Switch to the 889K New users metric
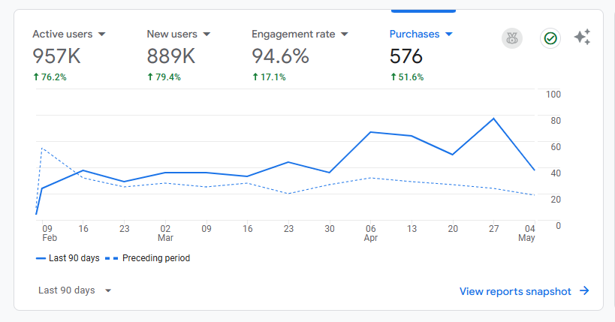The height and width of the screenshot is (322, 615). (171, 56)
